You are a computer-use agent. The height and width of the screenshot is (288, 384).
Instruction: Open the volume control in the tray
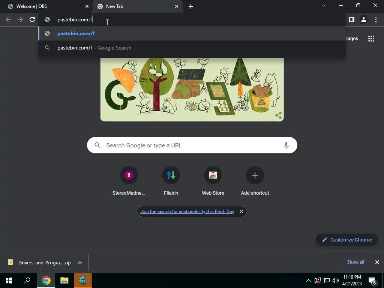336,280
